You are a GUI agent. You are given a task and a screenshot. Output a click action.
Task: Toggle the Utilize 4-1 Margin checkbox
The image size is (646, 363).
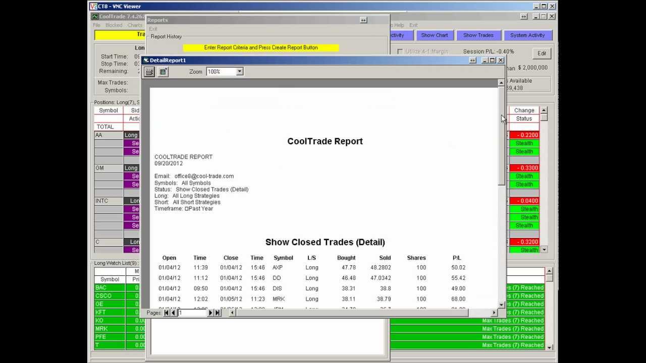click(400, 51)
